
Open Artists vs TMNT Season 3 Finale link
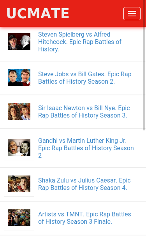click(x=84, y=218)
